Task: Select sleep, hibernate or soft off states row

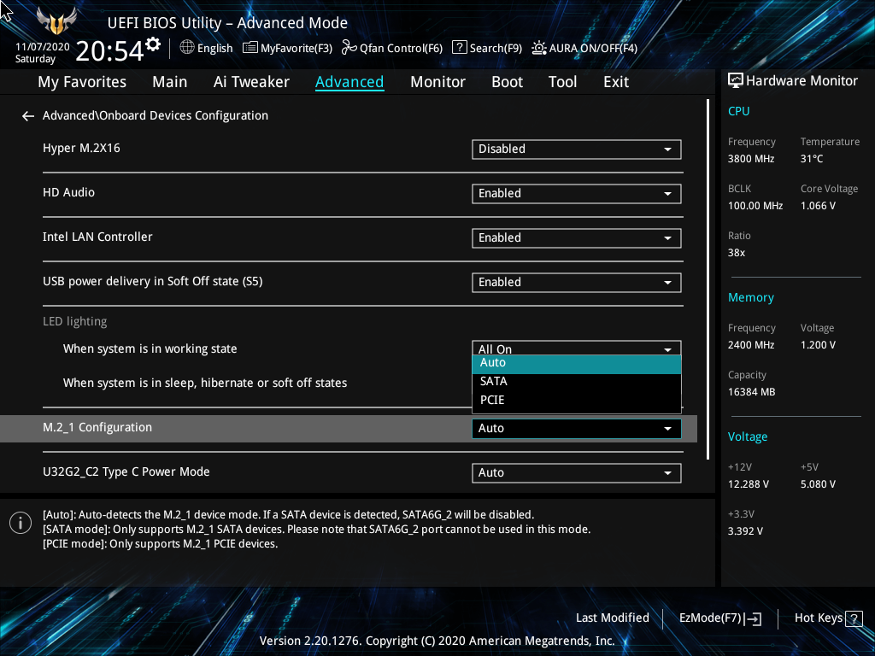Action: pyautogui.click(x=205, y=384)
